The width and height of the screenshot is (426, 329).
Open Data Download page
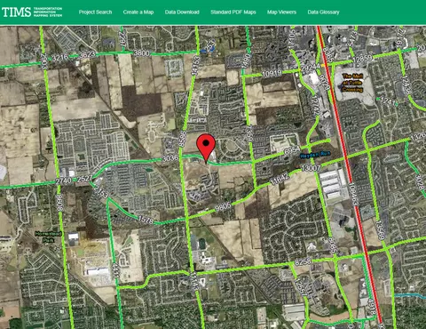[x=182, y=12]
